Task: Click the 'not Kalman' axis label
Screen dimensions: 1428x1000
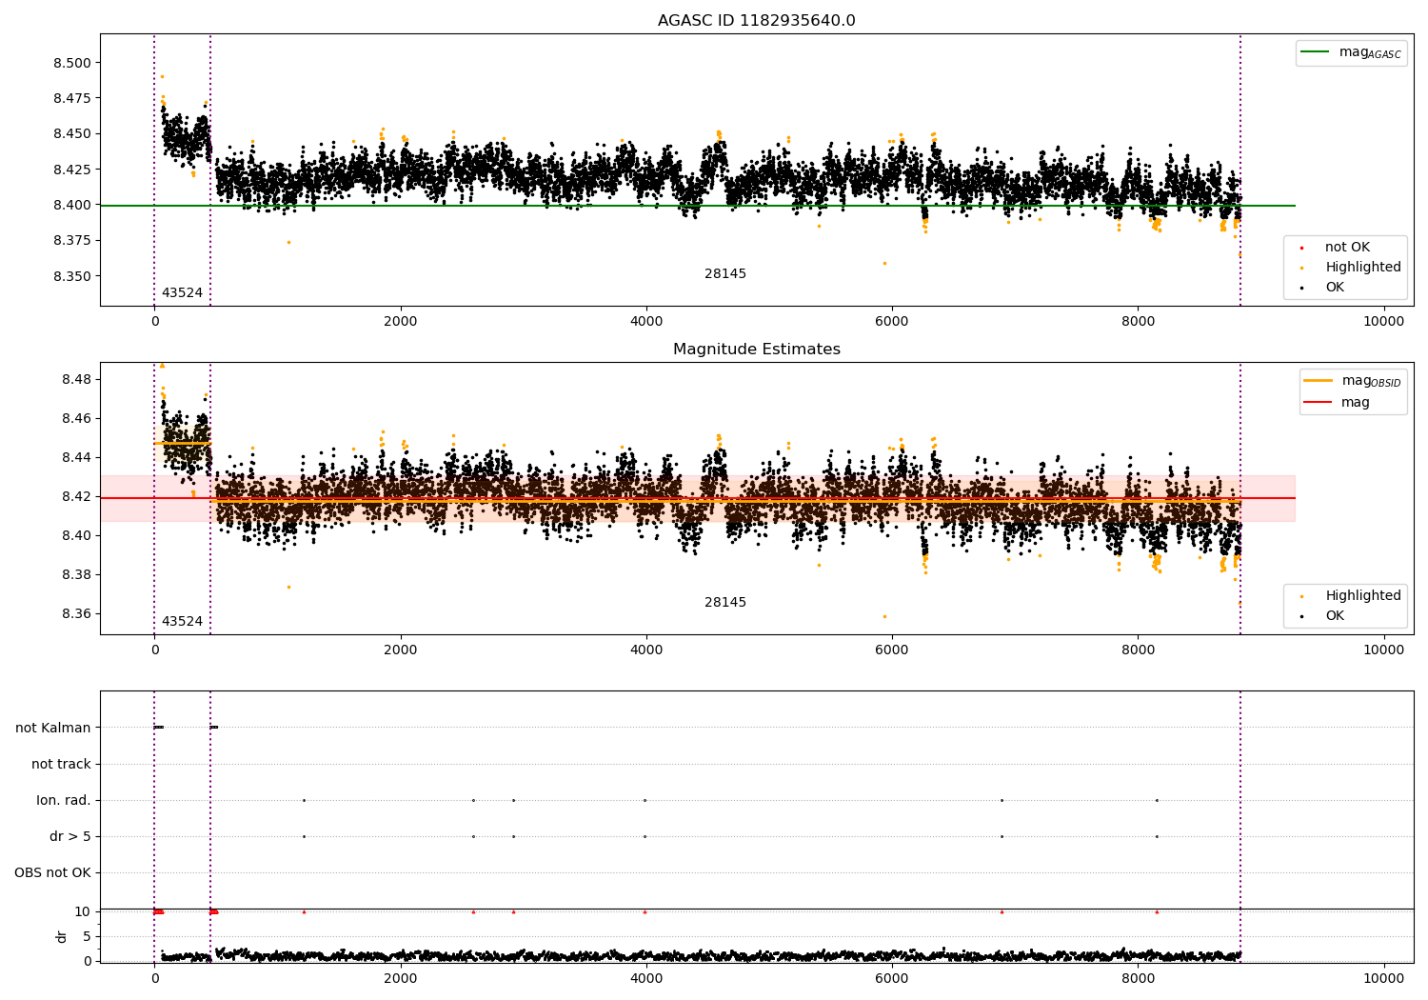Action: (53, 728)
